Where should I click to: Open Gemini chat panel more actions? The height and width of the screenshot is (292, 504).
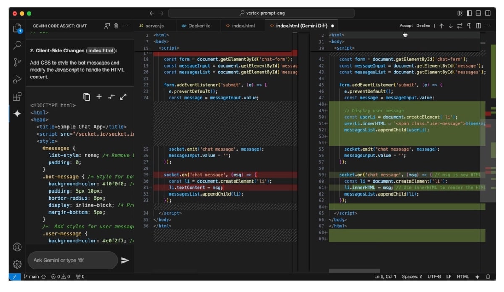[126, 26]
